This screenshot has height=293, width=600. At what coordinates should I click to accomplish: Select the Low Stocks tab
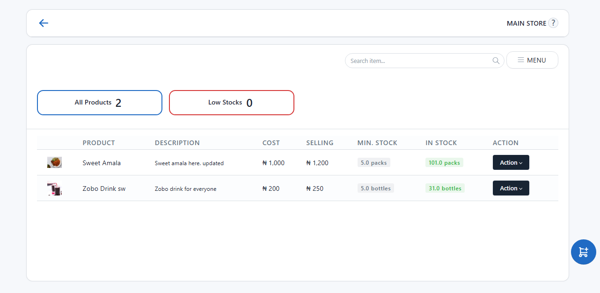[x=231, y=103]
